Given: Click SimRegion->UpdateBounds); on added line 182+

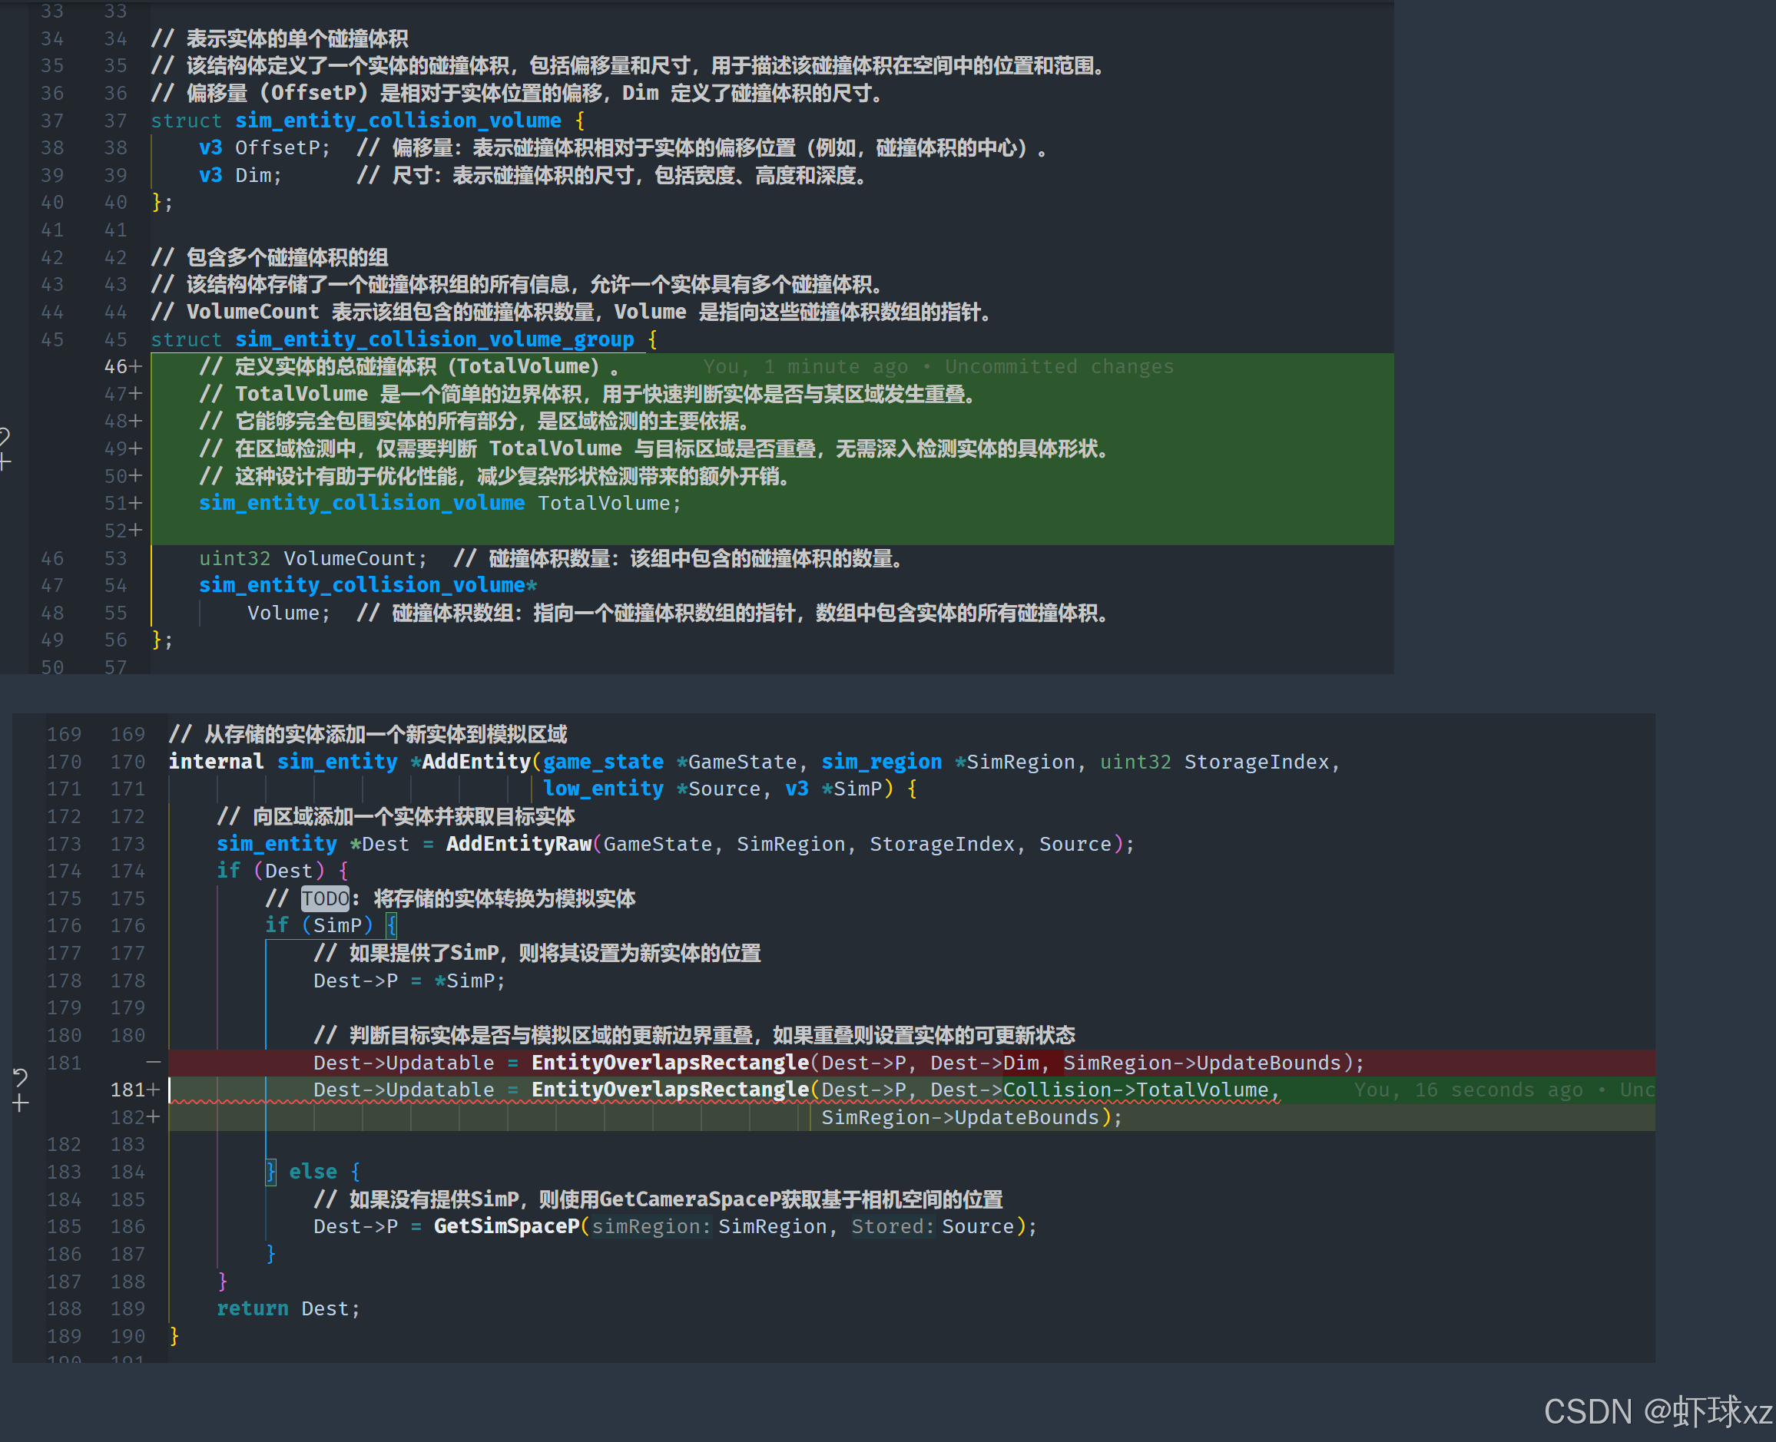Looking at the screenshot, I should (x=972, y=1117).
